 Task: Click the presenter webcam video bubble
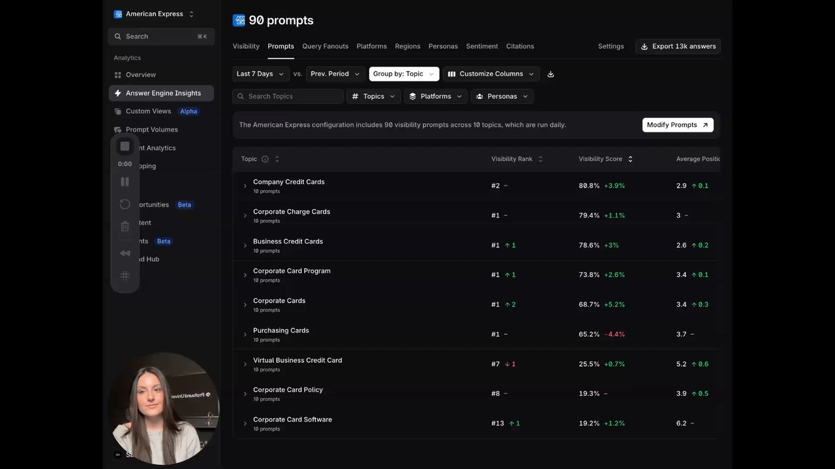pyautogui.click(x=164, y=408)
